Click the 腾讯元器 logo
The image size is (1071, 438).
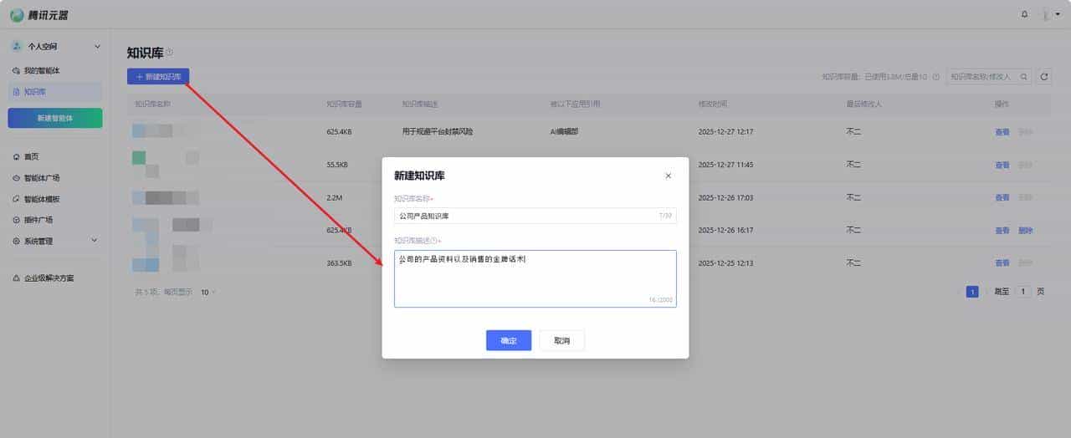[x=41, y=14]
